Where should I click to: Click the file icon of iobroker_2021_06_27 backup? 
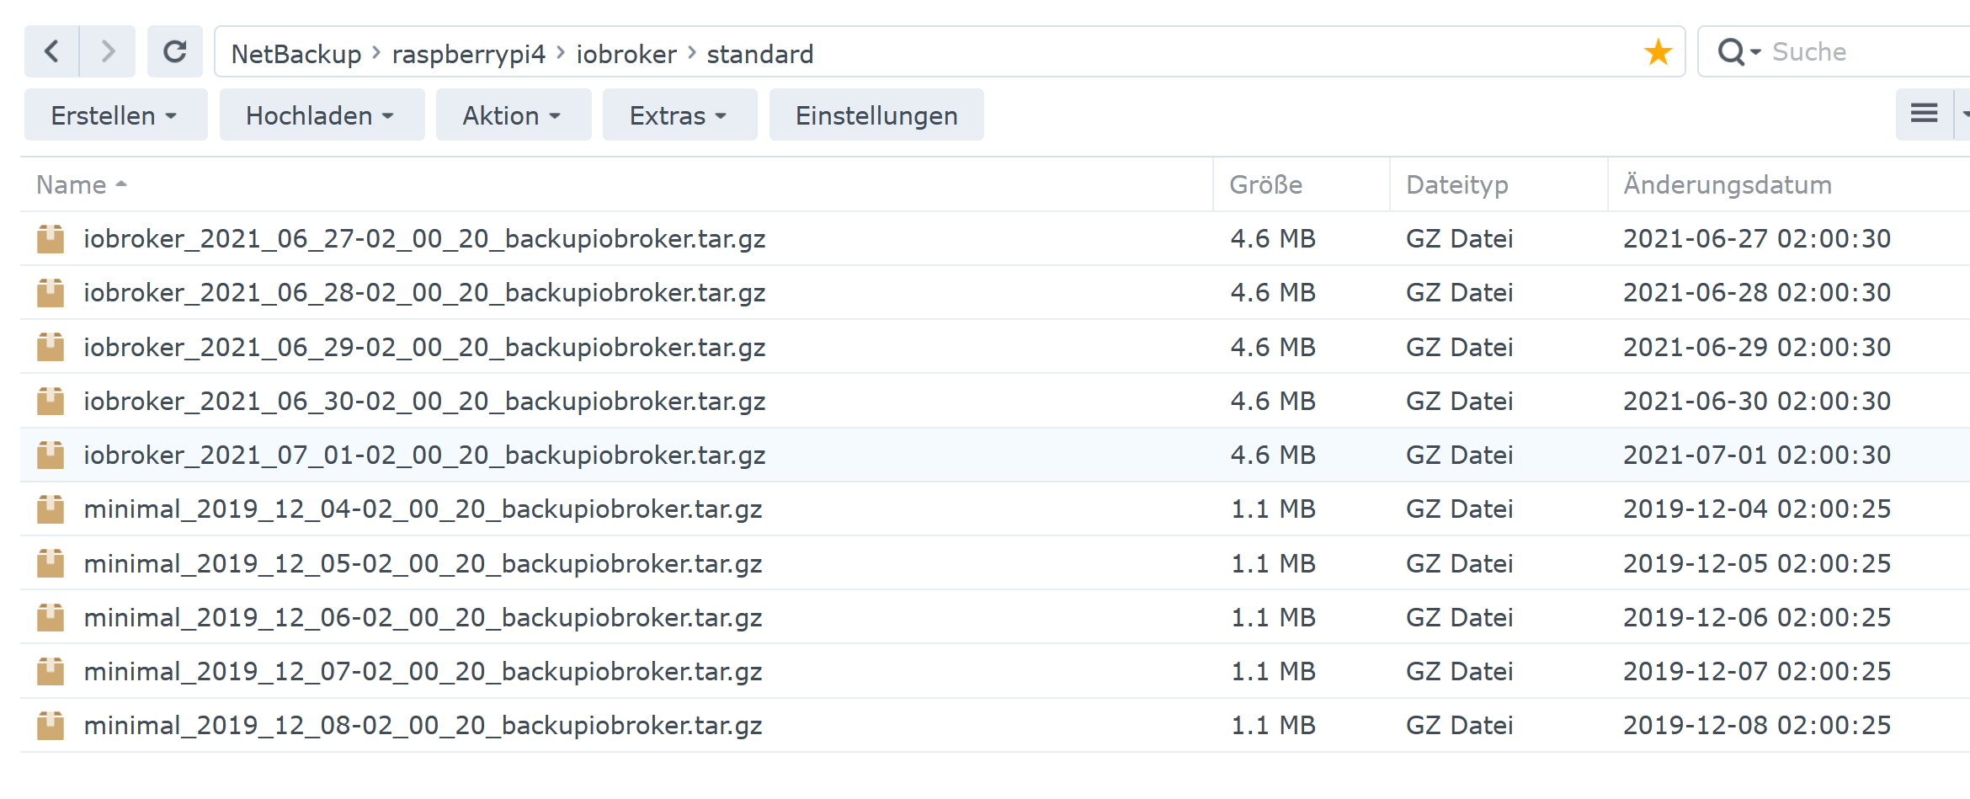pos(50,238)
